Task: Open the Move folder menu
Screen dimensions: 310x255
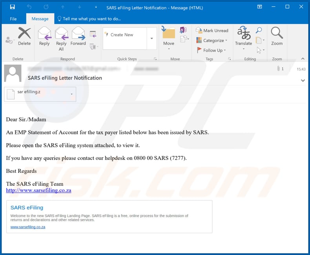Action: click(x=169, y=38)
